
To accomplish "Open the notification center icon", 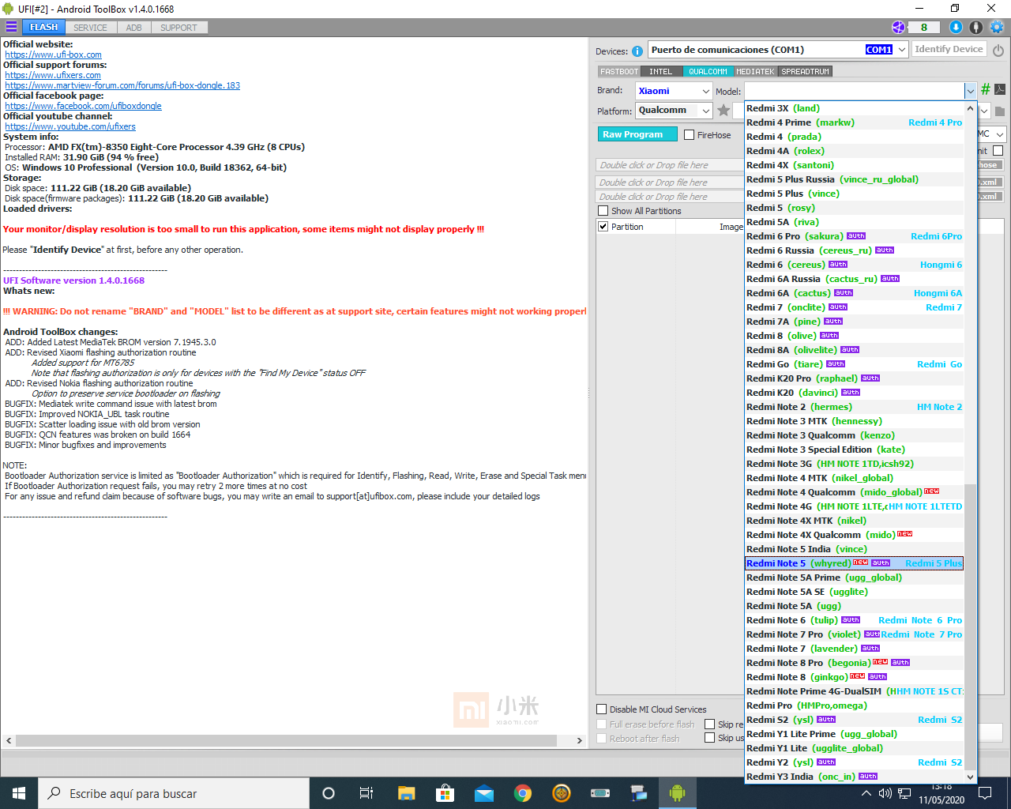I will tap(985, 793).
